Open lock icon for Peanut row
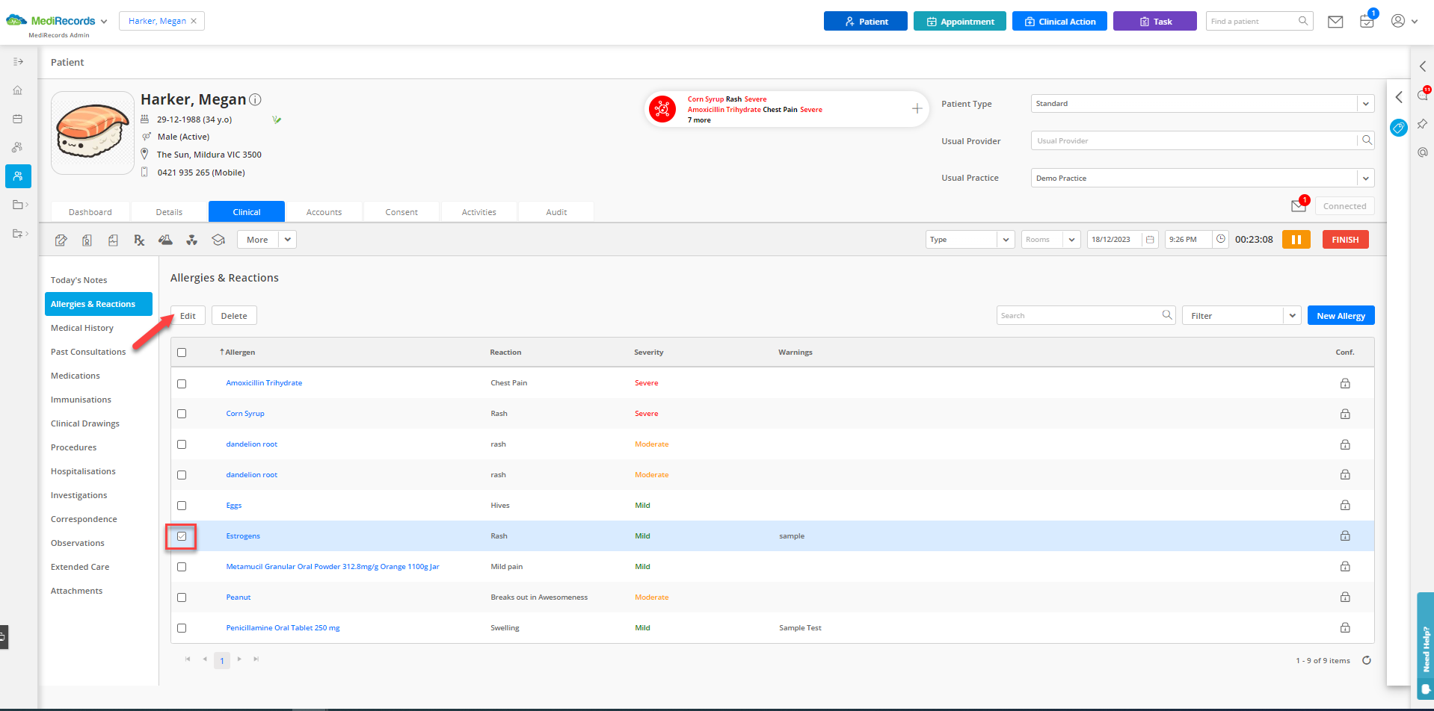1434x711 pixels. (1345, 597)
